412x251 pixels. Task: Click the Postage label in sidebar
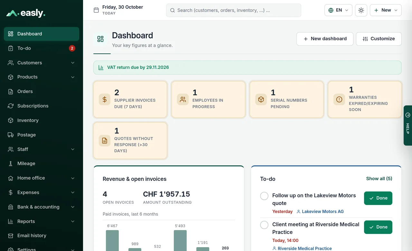coord(26,135)
